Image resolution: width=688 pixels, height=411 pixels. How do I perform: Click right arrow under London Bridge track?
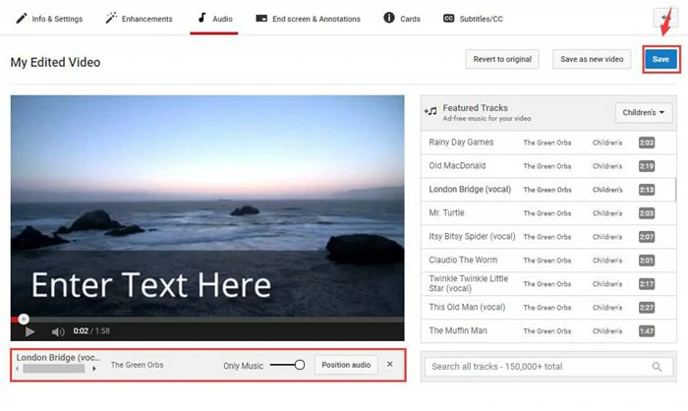94,369
